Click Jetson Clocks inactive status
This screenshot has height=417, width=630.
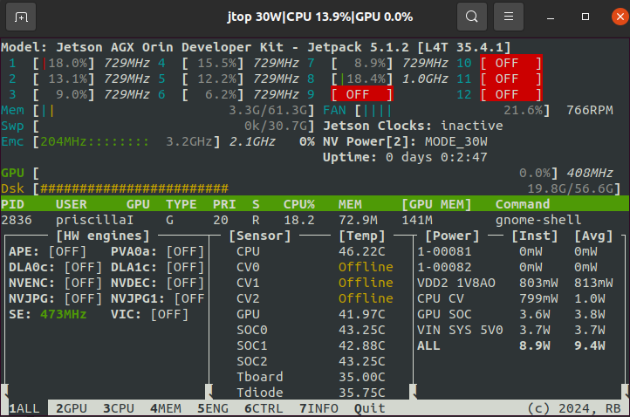[413, 126]
